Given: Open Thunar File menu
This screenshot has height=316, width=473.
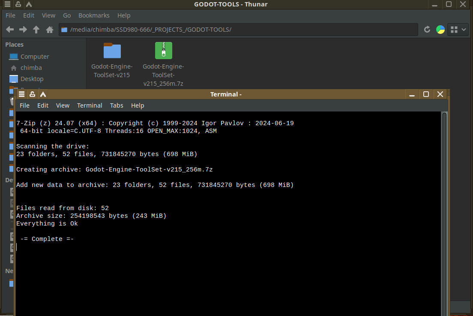Looking at the screenshot, I should (x=10, y=15).
